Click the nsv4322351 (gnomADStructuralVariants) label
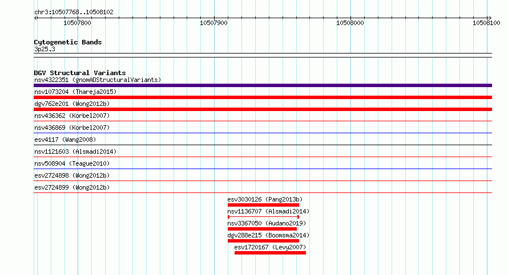 [98, 80]
